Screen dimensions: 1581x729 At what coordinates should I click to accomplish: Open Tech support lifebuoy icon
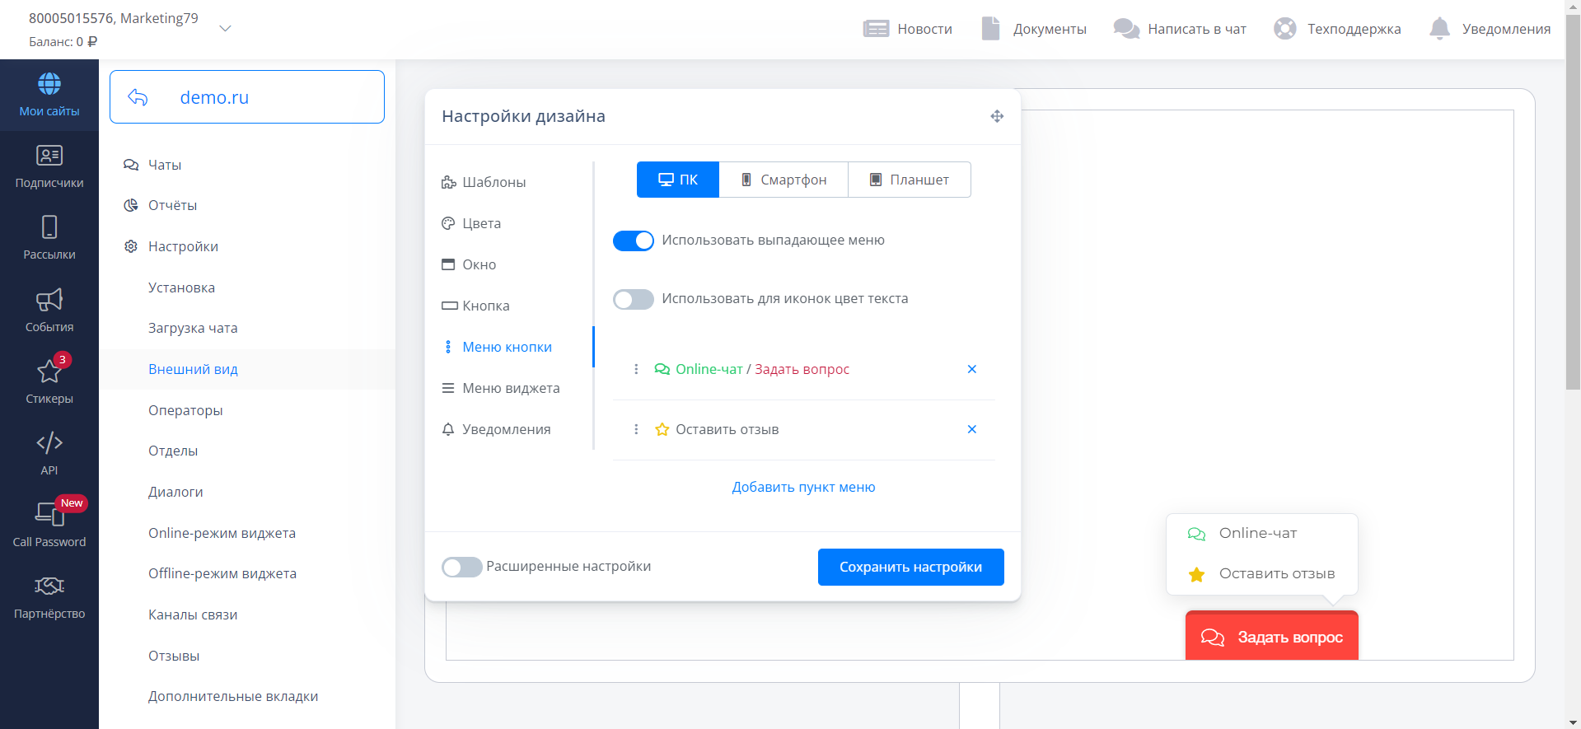(1284, 29)
